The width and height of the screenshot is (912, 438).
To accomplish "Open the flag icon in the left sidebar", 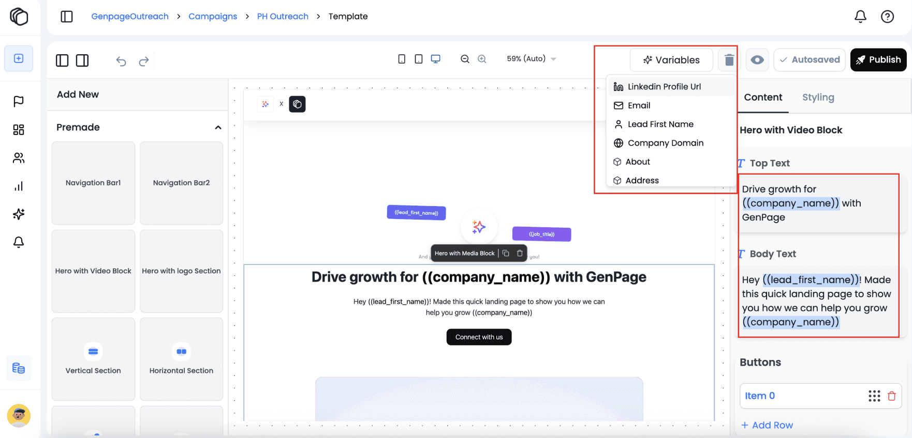I will point(19,101).
